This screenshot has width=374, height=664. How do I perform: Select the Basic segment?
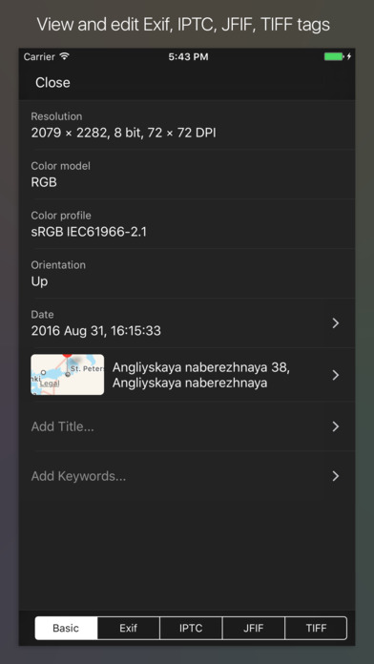point(66,628)
